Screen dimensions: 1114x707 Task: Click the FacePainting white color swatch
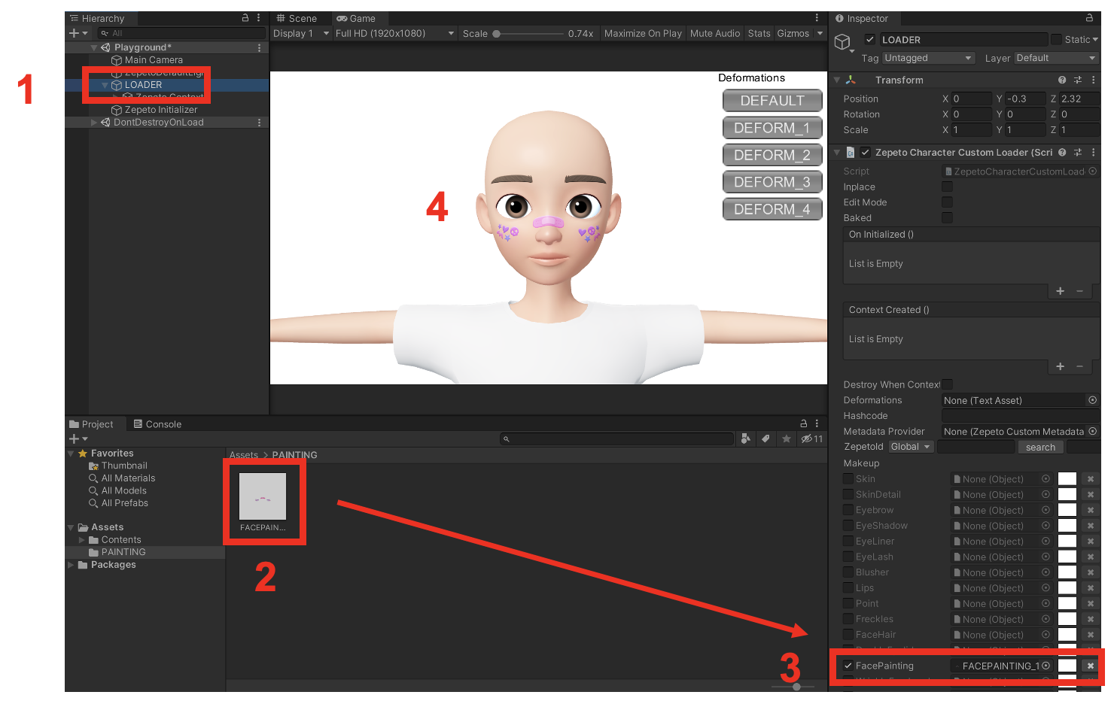(x=1067, y=666)
